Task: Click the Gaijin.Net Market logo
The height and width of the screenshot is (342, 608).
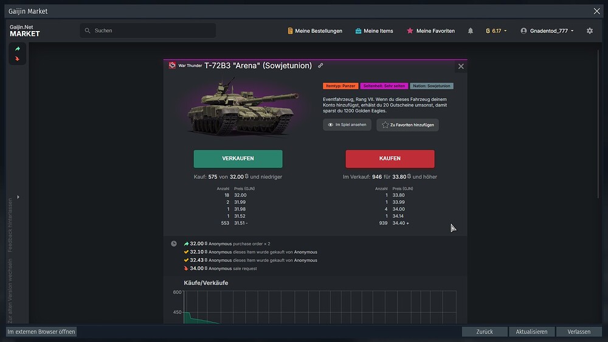Action: [25, 31]
